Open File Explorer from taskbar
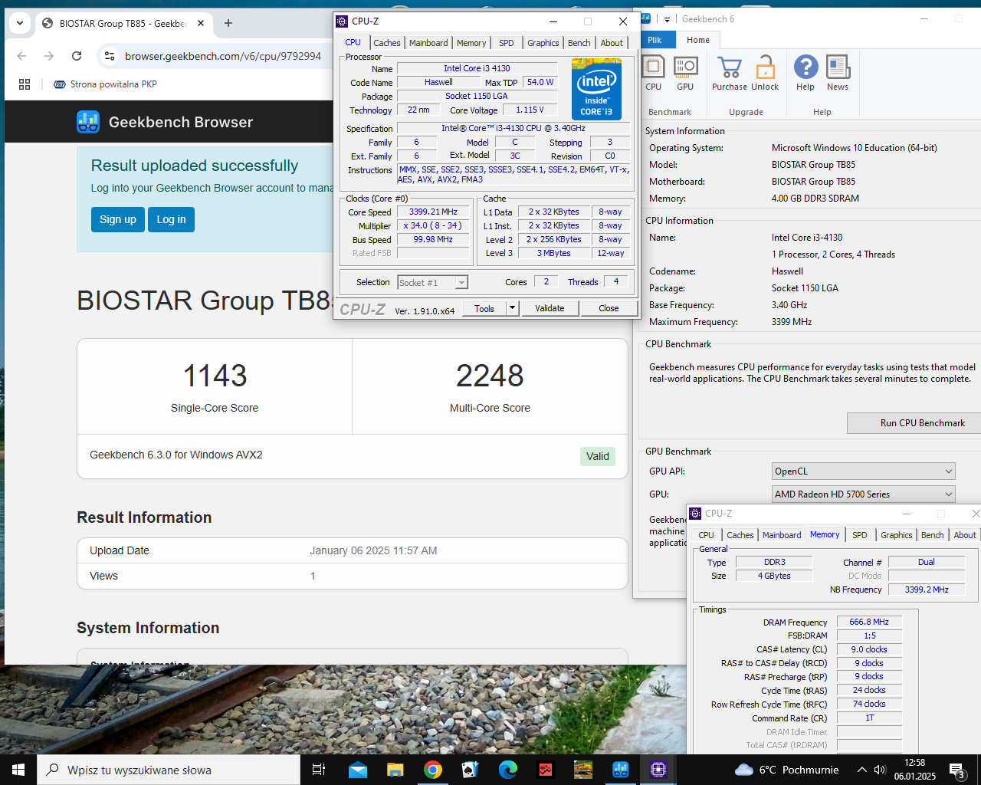Screen dimensions: 981x785 (395, 770)
